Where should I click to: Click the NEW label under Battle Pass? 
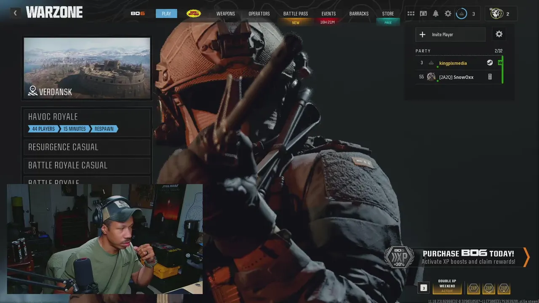coord(296,23)
